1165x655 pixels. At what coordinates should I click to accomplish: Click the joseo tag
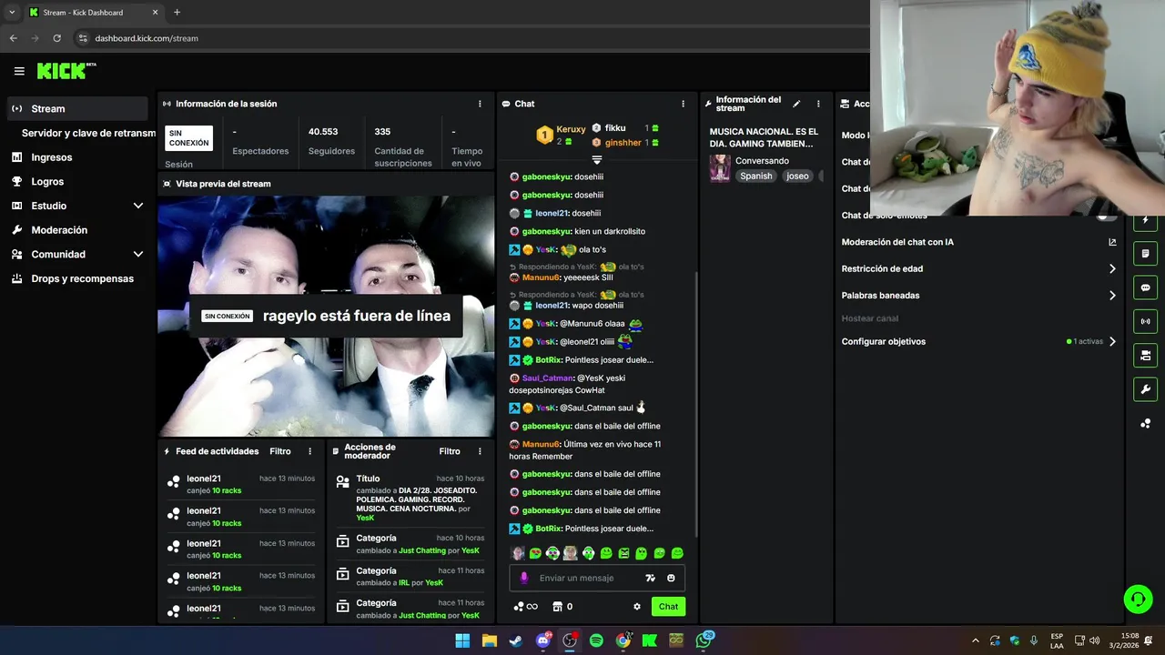click(x=797, y=176)
